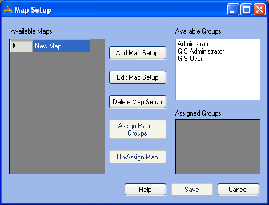The image size is (269, 205).
Task: Click the Un-Assign Map button
Action: tap(138, 157)
